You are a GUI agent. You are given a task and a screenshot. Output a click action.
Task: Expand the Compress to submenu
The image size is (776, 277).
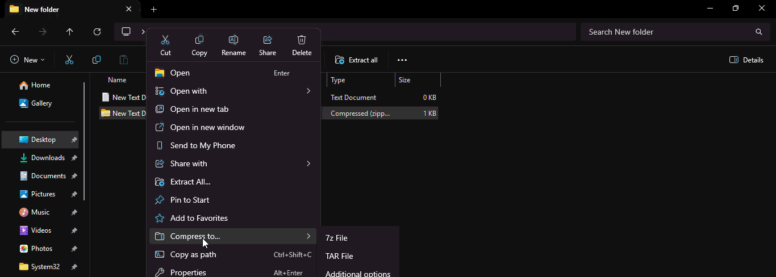(308, 236)
